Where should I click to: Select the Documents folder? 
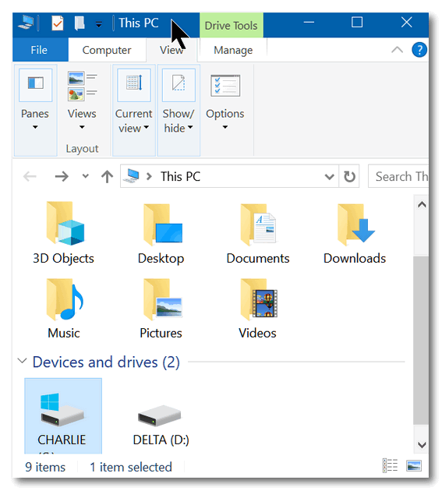(x=258, y=233)
